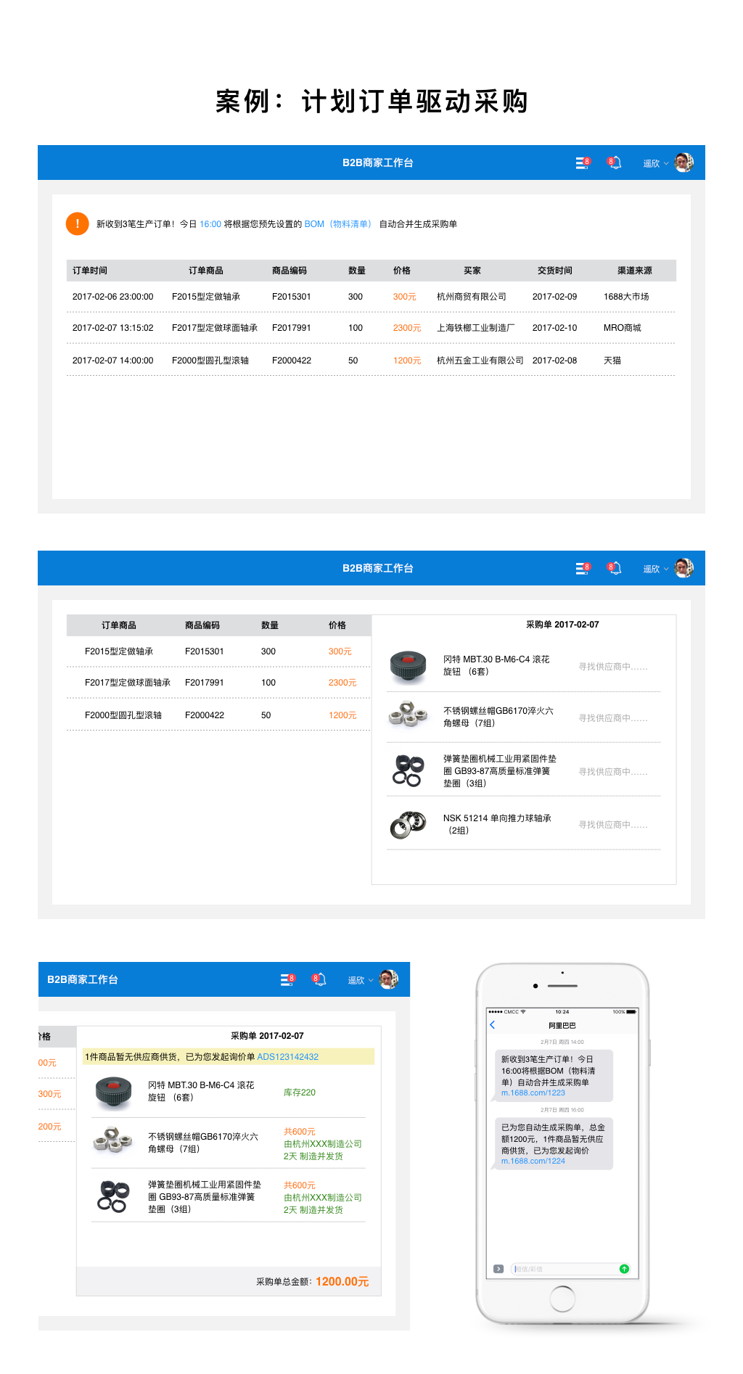Click channel source MRO商城
Screen dimensions: 743x1374
[623, 328]
